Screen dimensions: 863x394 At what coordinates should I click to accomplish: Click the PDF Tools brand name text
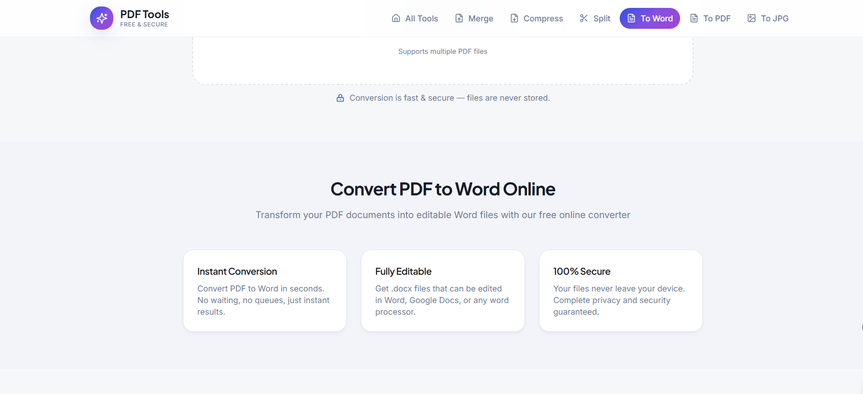(144, 14)
